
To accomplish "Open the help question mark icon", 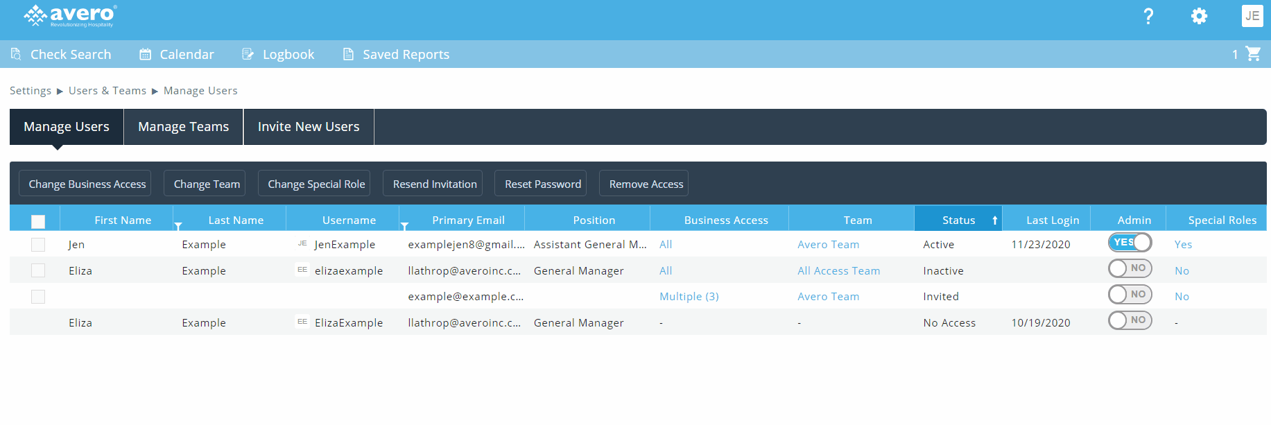I will (1148, 16).
